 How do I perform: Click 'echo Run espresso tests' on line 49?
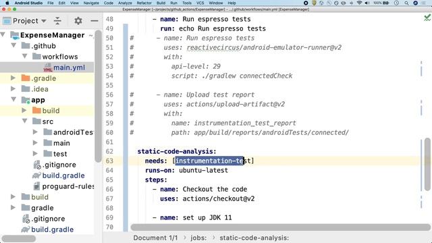point(222,28)
